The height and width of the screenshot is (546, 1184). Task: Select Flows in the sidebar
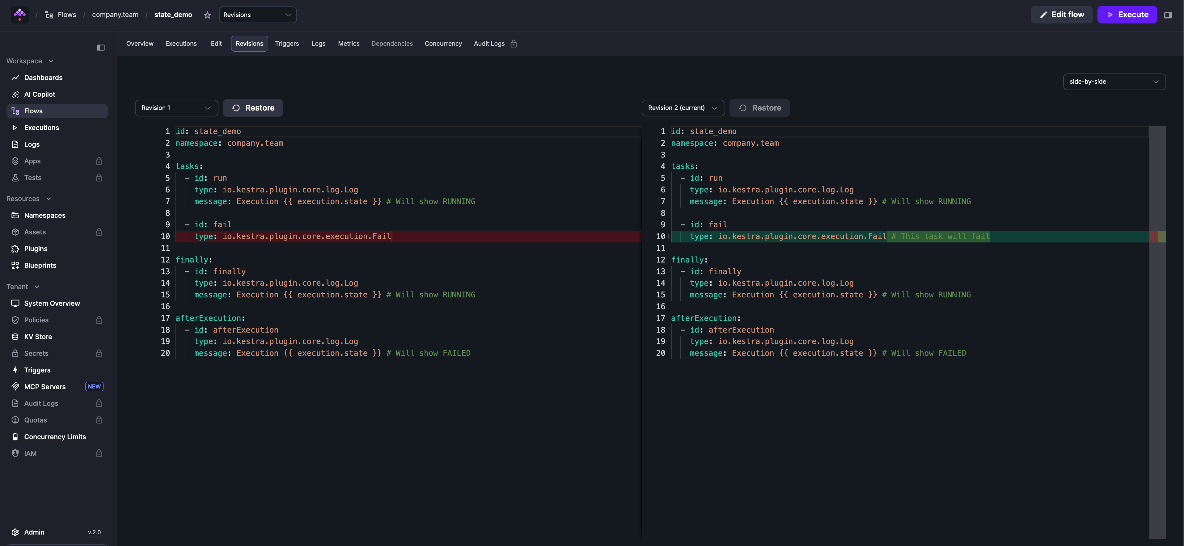coord(57,111)
